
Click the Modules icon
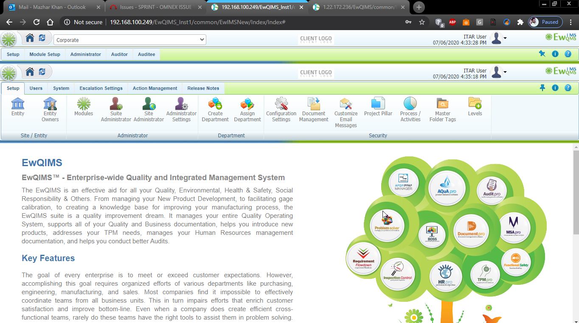coord(84,107)
